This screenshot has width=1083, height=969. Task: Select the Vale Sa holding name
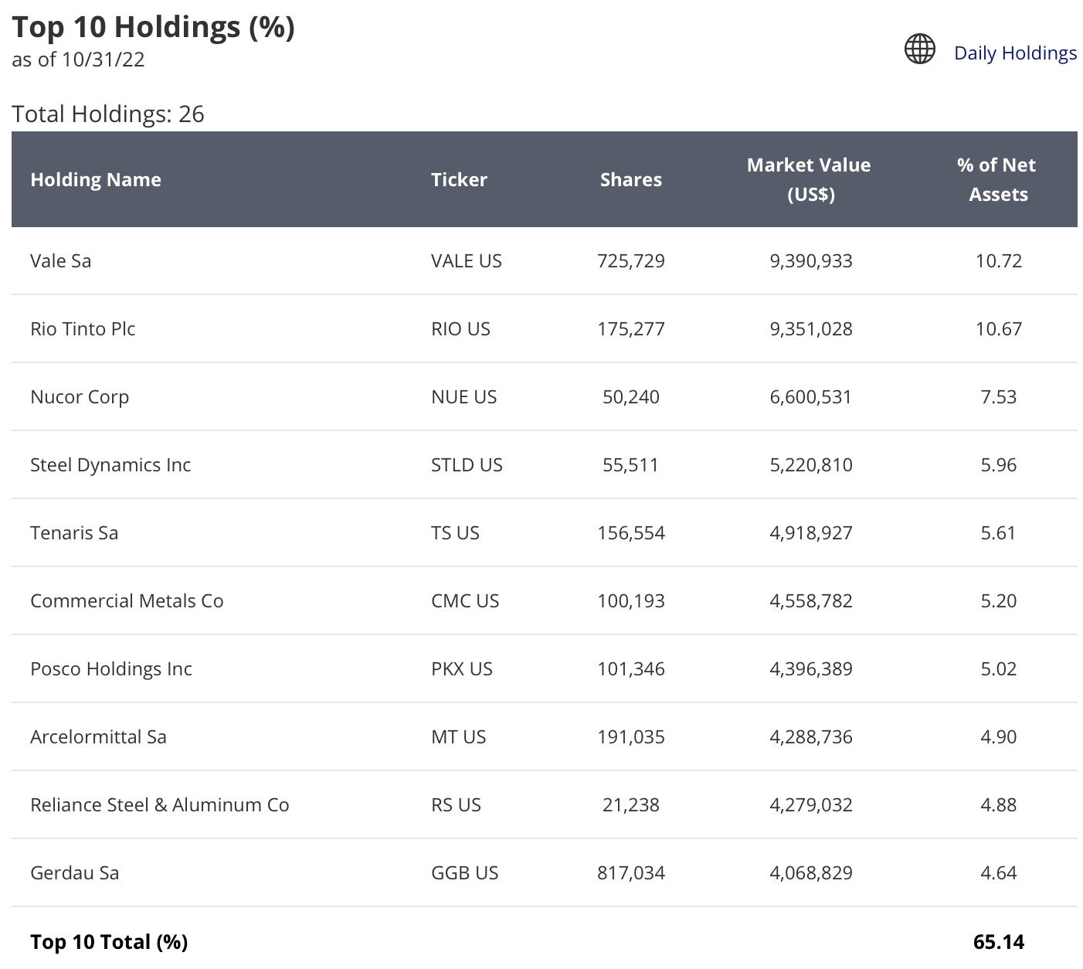(60, 260)
